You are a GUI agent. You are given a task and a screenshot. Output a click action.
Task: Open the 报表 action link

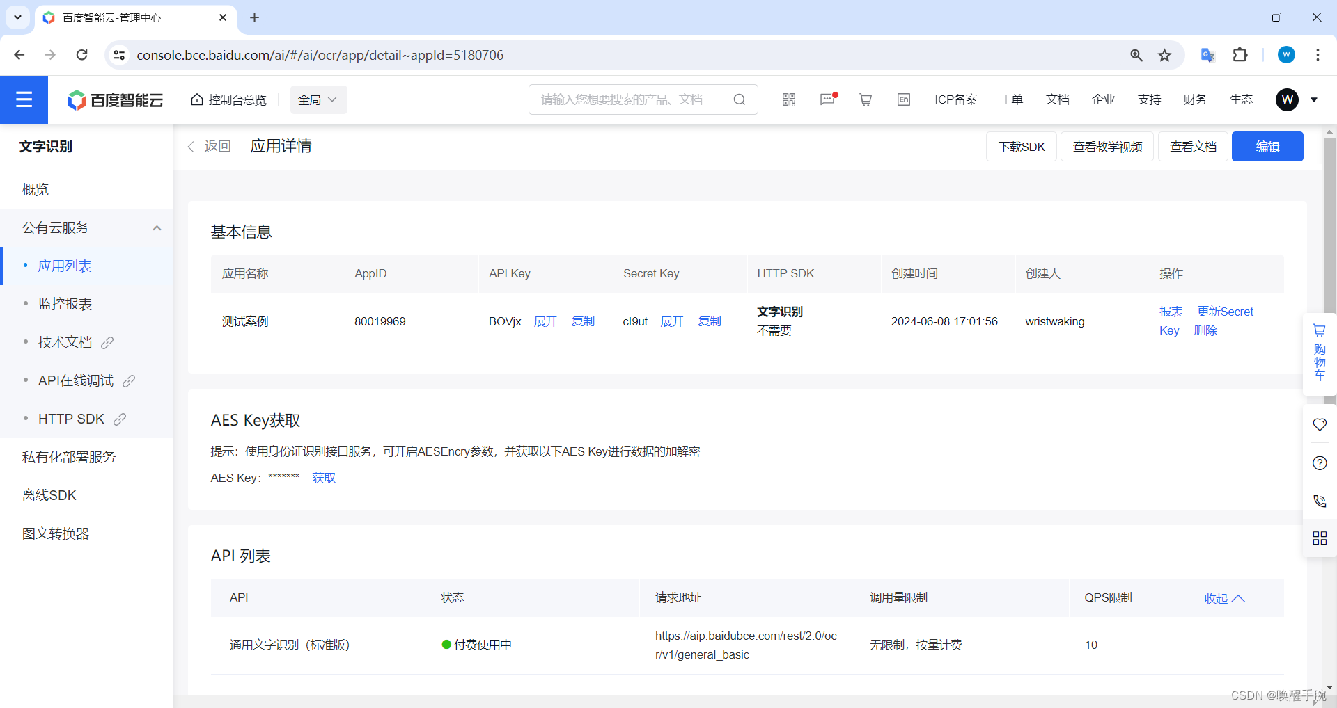point(1171,312)
